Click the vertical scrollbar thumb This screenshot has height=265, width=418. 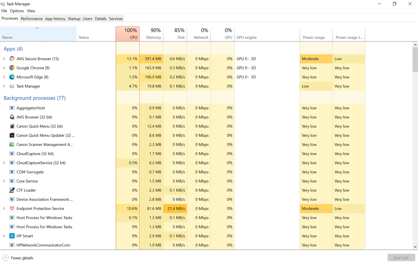[x=415, y=60]
